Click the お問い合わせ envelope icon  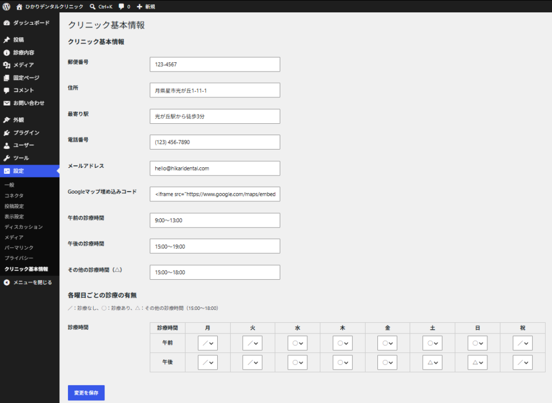[6, 103]
